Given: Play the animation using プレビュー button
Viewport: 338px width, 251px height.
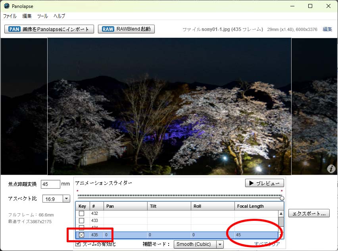Looking at the screenshot, I should point(265,183).
